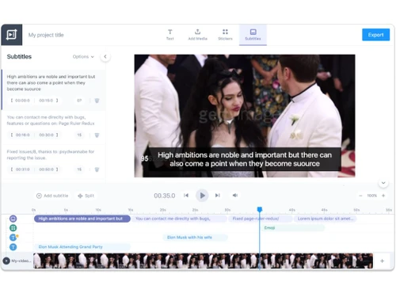Viewport: 396px width, 297px height.
Task: Mute the audio with speaker icon
Action: coord(235,196)
